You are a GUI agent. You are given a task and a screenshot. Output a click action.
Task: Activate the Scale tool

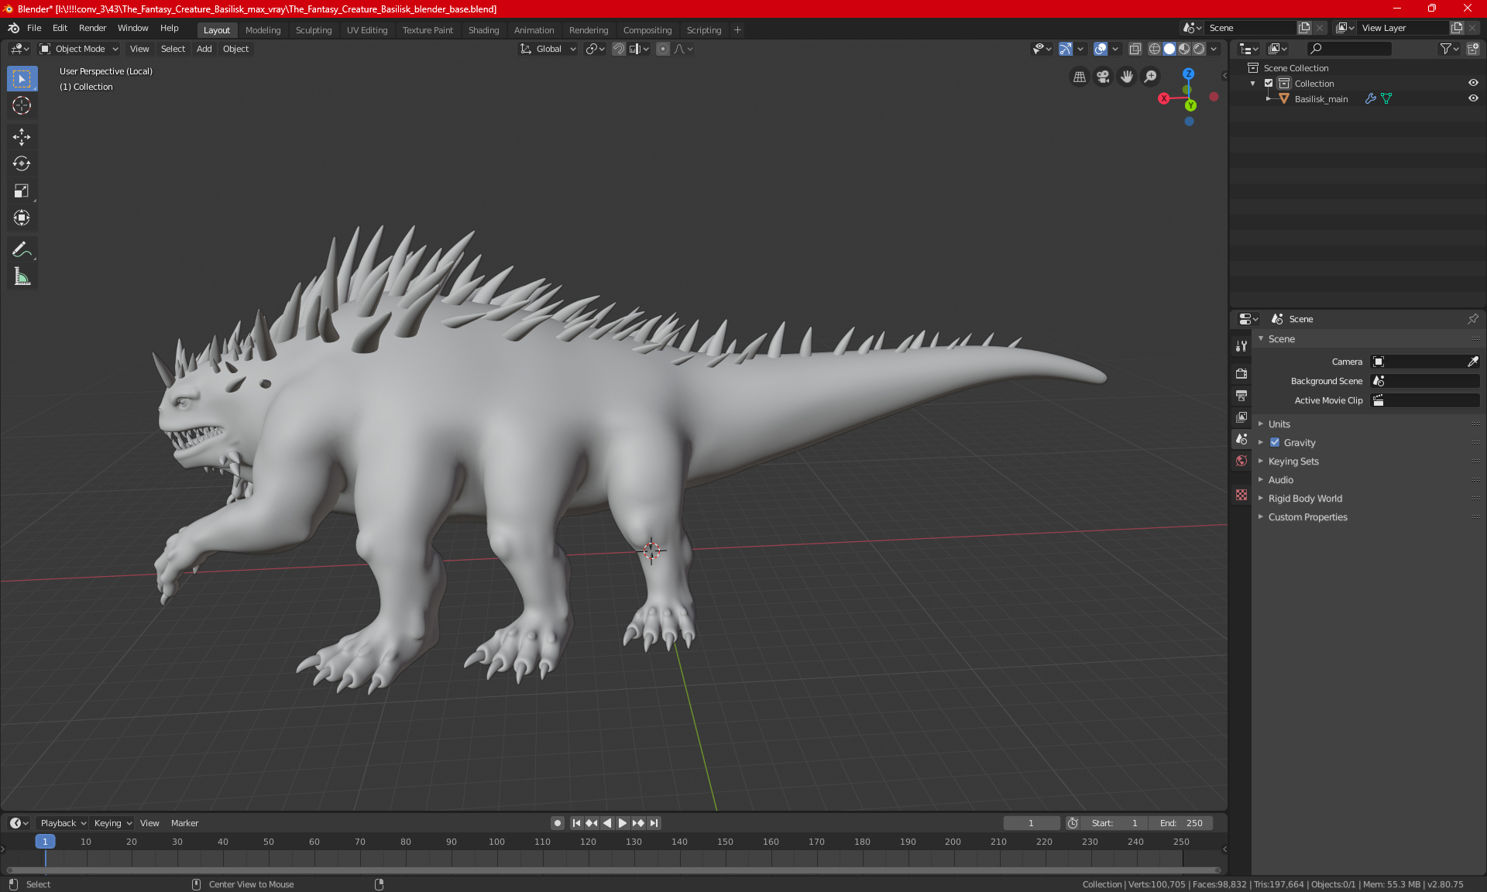pos(22,190)
